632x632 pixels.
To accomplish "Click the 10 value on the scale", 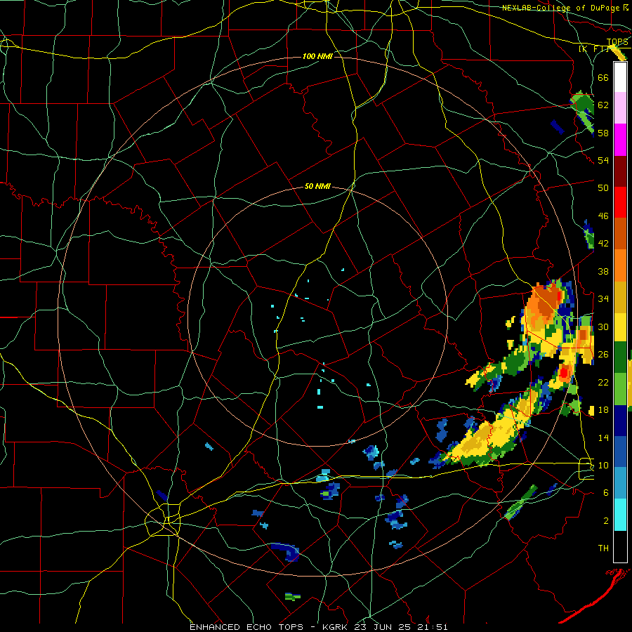I will tap(603, 465).
